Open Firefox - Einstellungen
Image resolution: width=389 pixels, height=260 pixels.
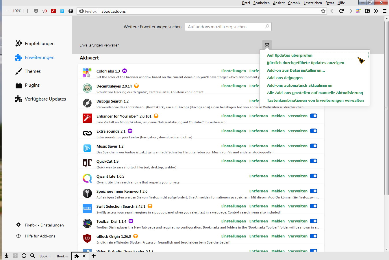tap(40, 225)
